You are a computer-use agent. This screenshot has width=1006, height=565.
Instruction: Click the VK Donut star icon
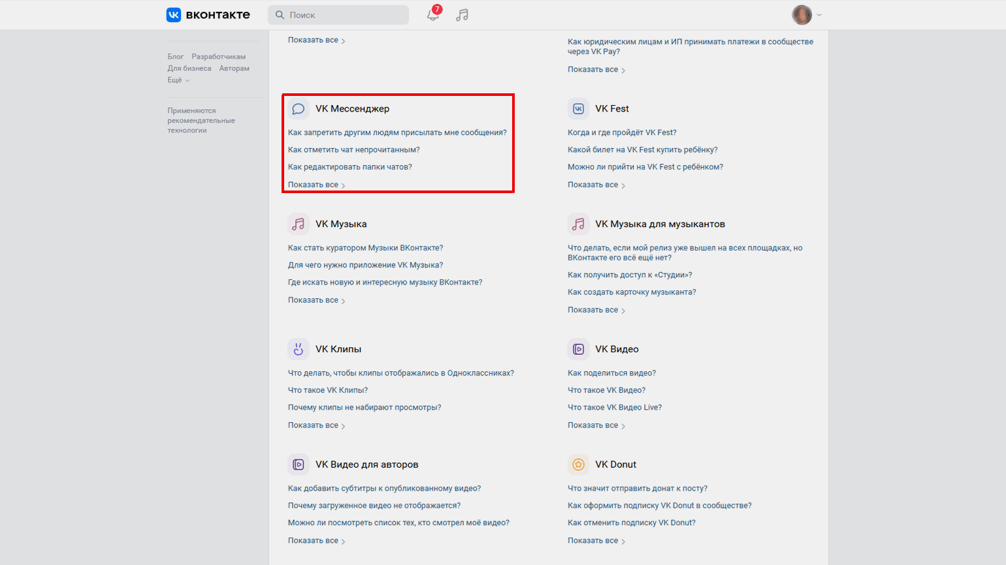578,465
